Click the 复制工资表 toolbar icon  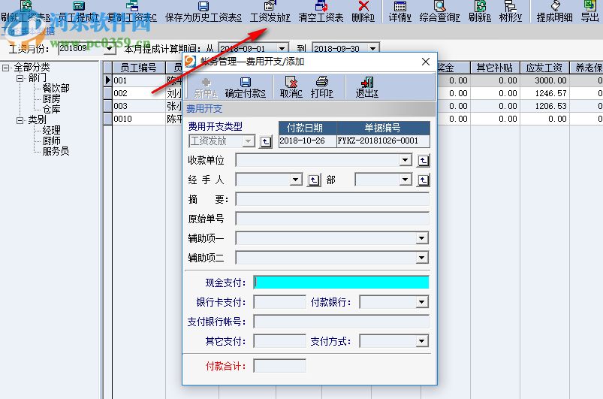click(x=132, y=5)
